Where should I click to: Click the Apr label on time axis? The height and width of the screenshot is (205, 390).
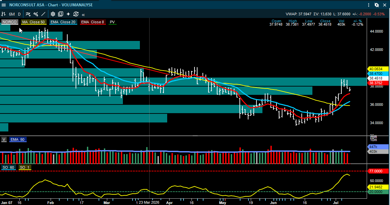[170, 203]
